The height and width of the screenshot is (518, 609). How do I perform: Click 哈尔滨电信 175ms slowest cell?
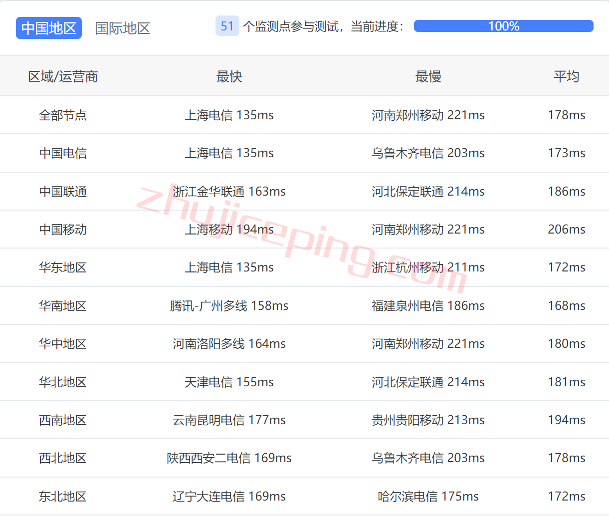[428, 497]
